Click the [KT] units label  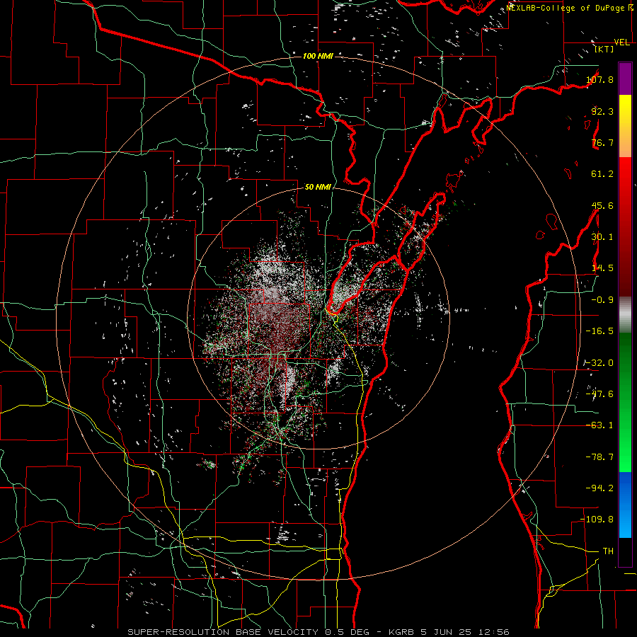pyautogui.click(x=604, y=49)
